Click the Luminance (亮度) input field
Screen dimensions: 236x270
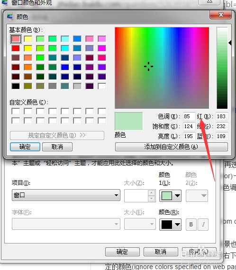tap(189, 136)
